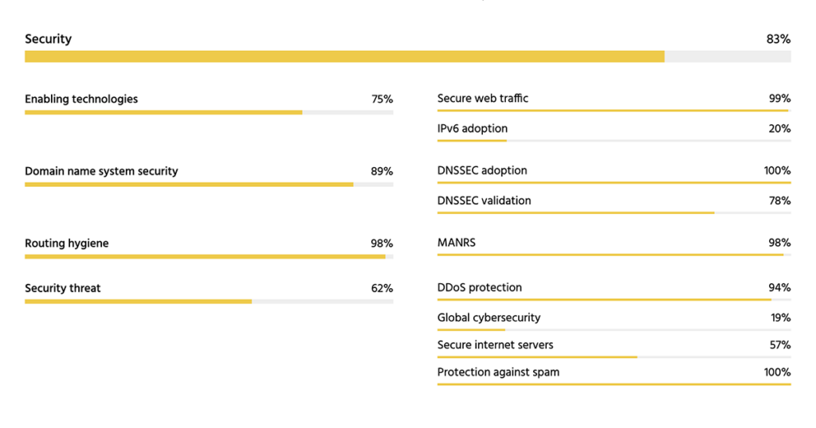Viewport: 816px width, 428px height.
Task: Select the Secure web traffic indicator
Action: pyautogui.click(x=483, y=99)
